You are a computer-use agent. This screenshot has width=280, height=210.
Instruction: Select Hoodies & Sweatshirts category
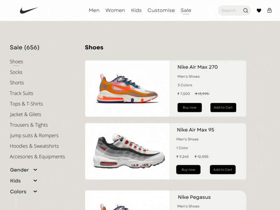pos(34,146)
